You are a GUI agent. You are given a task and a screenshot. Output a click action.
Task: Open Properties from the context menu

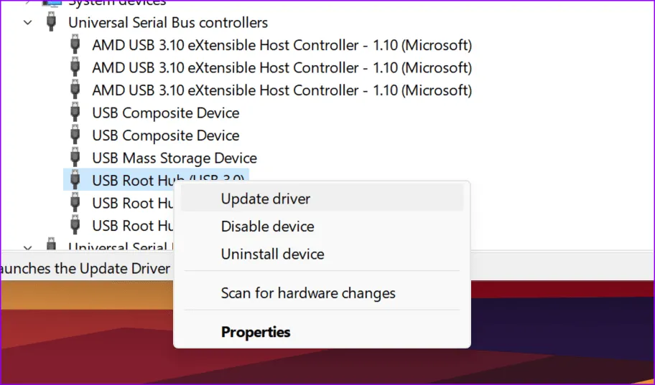click(x=256, y=332)
